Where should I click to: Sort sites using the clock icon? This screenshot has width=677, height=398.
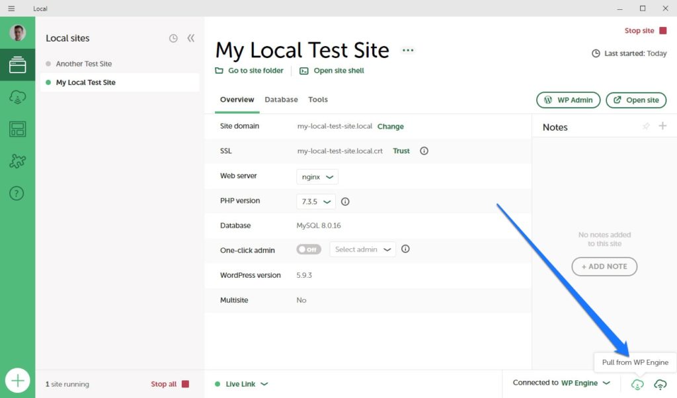coord(173,38)
